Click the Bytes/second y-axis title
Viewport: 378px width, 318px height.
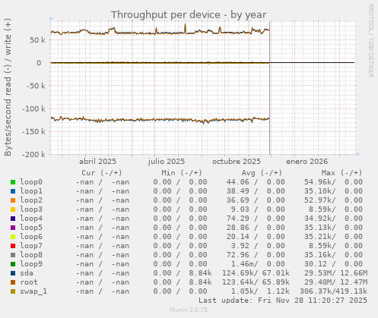click(8, 87)
